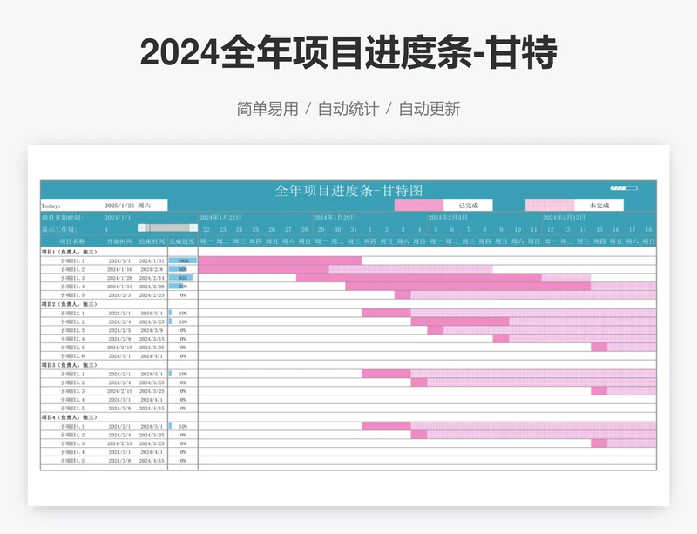Select the 85% progress cell

[x=183, y=278]
